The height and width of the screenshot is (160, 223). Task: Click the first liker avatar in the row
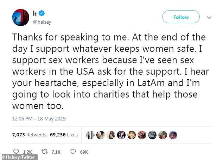pyautogui.click(x=90, y=134)
